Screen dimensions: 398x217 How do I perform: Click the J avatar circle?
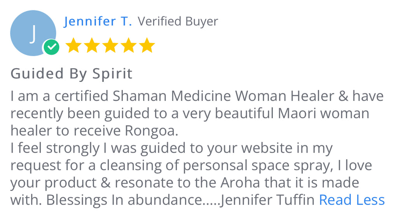[33, 33]
